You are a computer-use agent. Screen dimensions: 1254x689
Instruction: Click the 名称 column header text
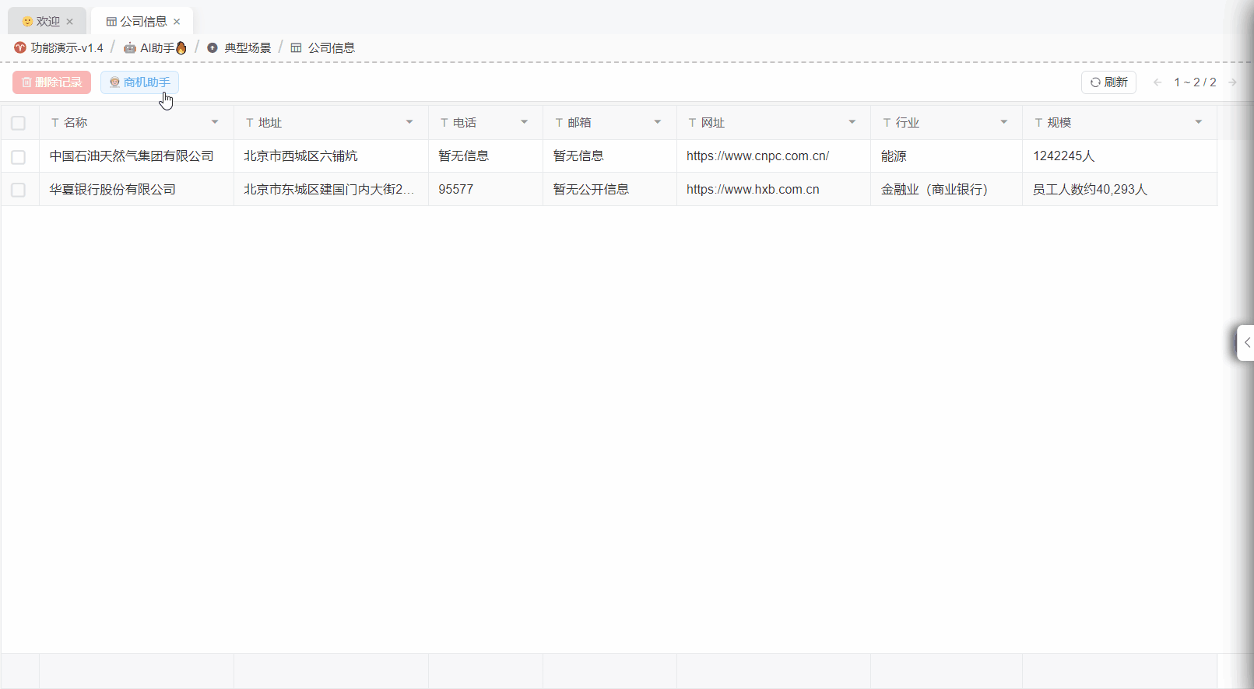[x=76, y=123]
